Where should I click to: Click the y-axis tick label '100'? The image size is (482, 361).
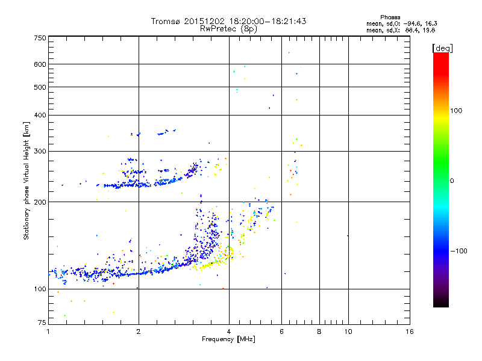pos(40,289)
